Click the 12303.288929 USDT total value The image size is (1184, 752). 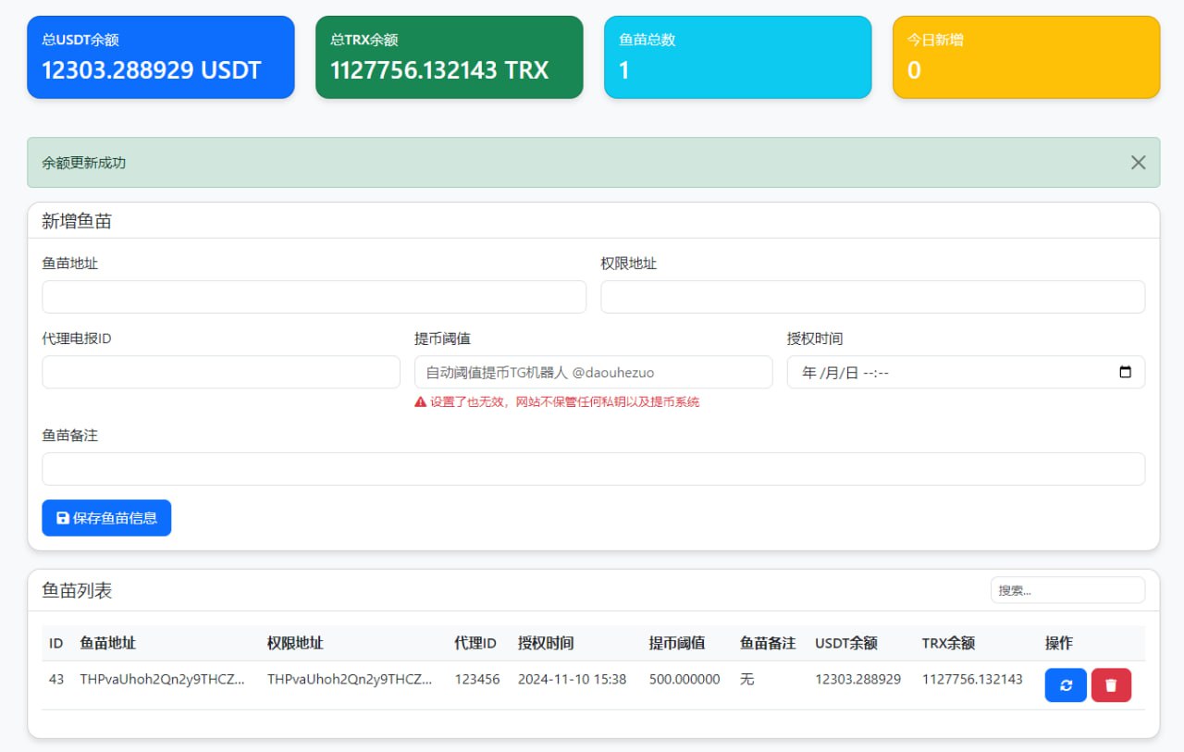(x=152, y=70)
